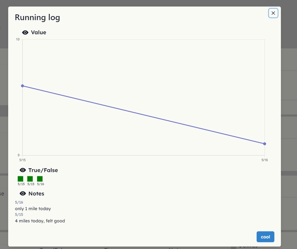Click the 'Notes' section heading

click(x=36, y=193)
